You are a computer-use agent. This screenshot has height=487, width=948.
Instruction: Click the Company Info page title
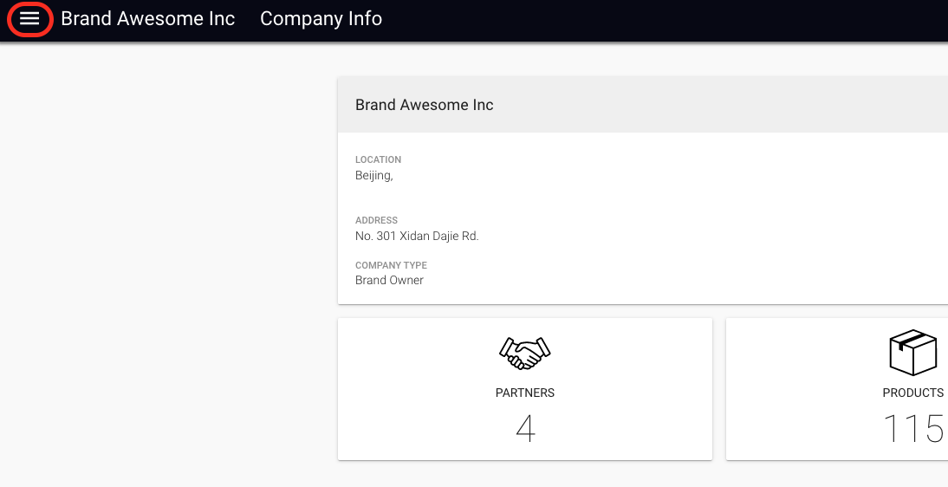321,19
